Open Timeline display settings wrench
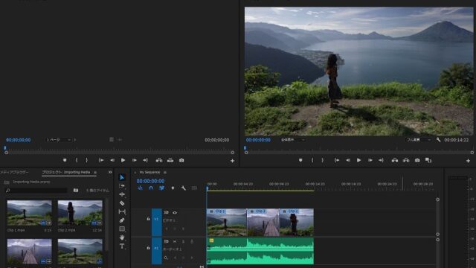The height and width of the screenshot is (268, 476). pyautogui.click(x=184, y=188)
